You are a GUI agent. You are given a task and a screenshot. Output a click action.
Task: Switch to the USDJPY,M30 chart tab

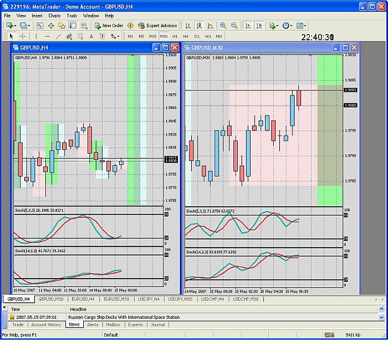point(180,299)
